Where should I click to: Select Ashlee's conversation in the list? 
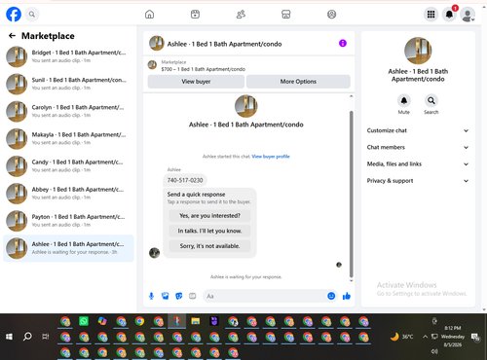(68, 248)
